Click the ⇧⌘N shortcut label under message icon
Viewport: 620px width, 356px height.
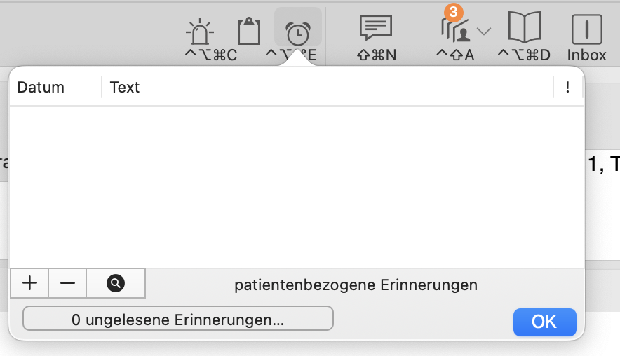coord(377,55)
